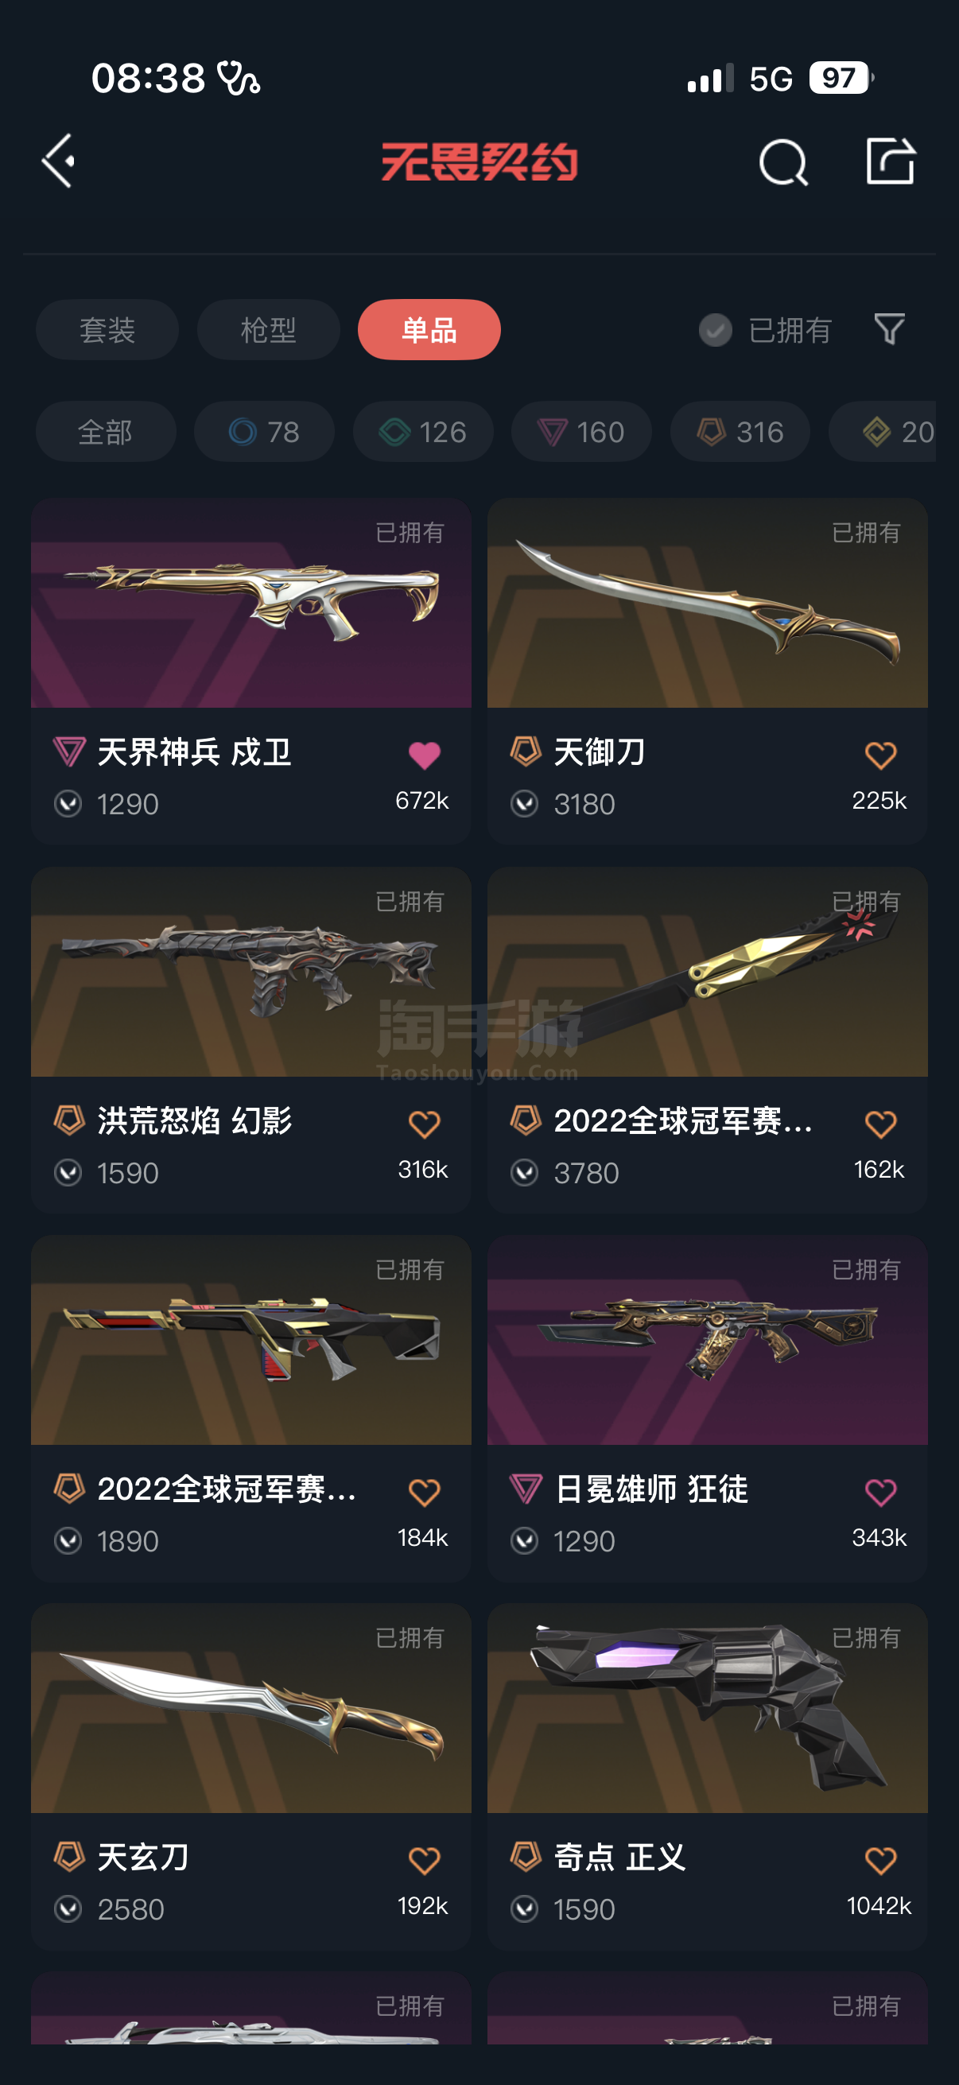Tap heart on 日冕雄师 狂徒
Image resolution: width=959 pixels, height=2085 pixels.
(880, 1492)
